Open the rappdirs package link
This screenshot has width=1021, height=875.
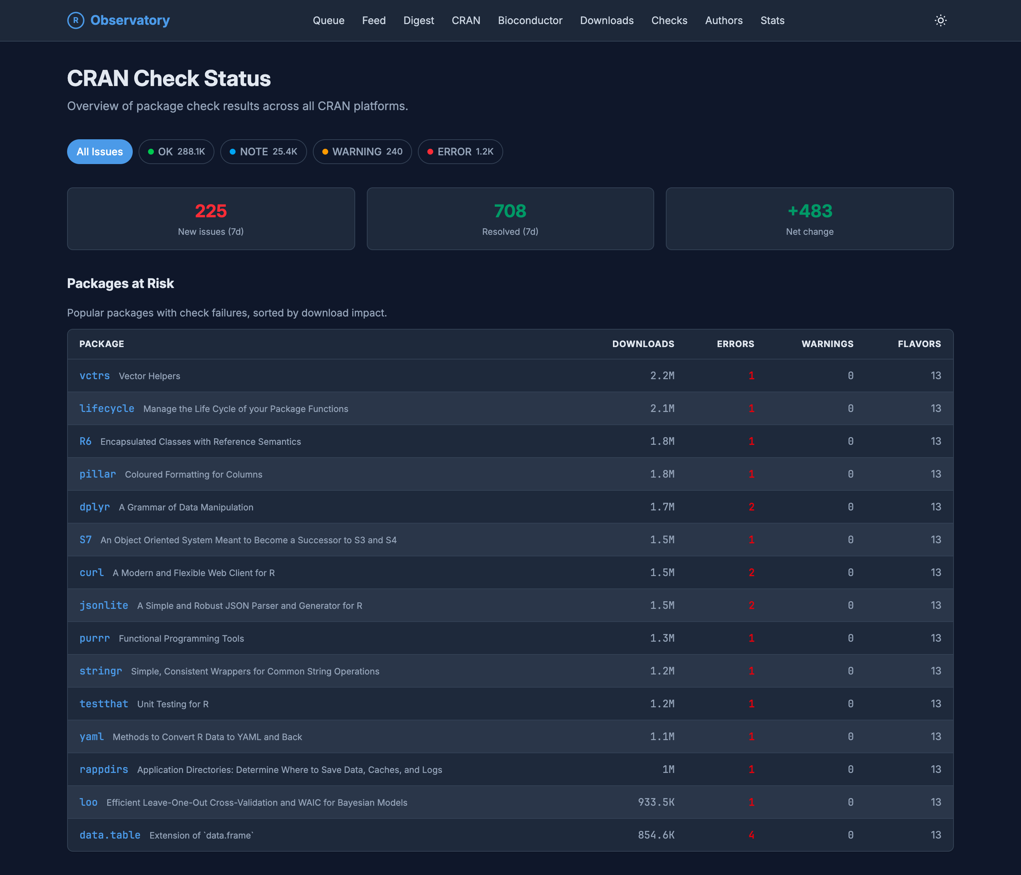coord(104,769)
